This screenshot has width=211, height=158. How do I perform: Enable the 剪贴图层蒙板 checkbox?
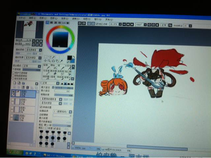pyautogui.click(x=13, y=76)
